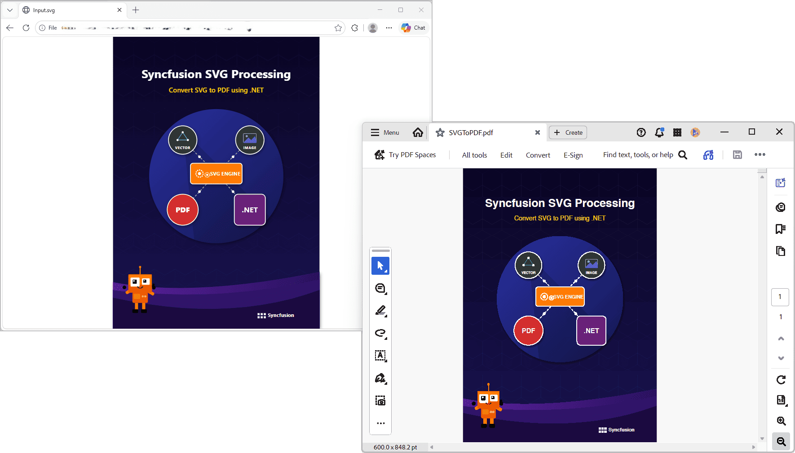Open the Acrobat Menu hamburger button
The height and width of the screenshot is (453, 795).
point(384,132)
